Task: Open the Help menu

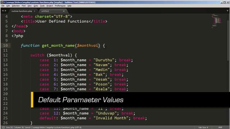Action: (69, 6)
